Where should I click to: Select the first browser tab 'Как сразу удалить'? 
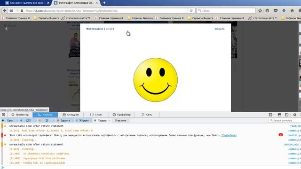27,3
